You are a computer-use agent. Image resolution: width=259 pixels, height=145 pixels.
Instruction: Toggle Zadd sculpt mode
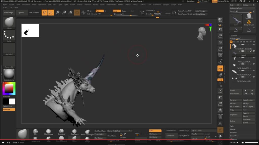(116, 11)
